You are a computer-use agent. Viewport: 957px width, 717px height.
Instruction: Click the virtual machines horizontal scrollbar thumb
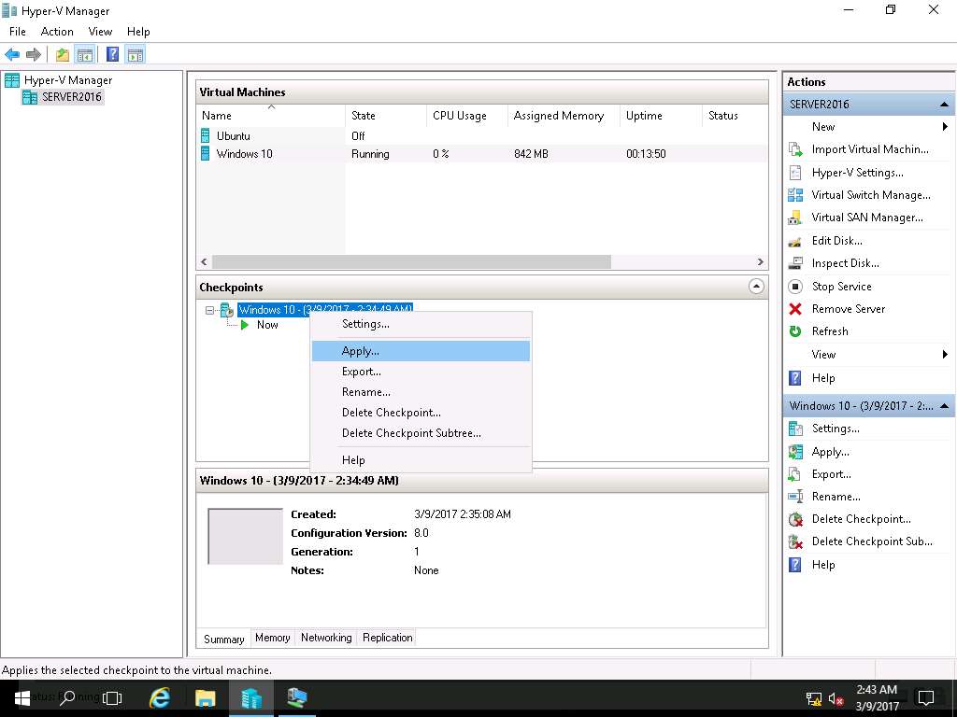pos(411,261)
